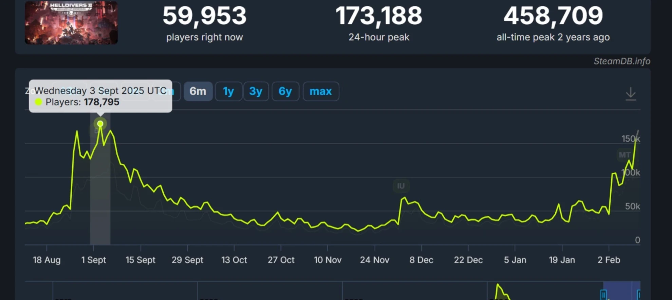This screenshot has width=672, height=300.
Task: Choose the 6y zoom option
Action: coord(285,91)
